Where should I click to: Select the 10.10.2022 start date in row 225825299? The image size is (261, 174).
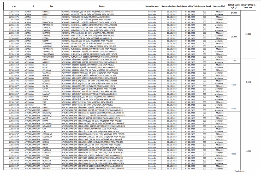(x=172, y=54)
